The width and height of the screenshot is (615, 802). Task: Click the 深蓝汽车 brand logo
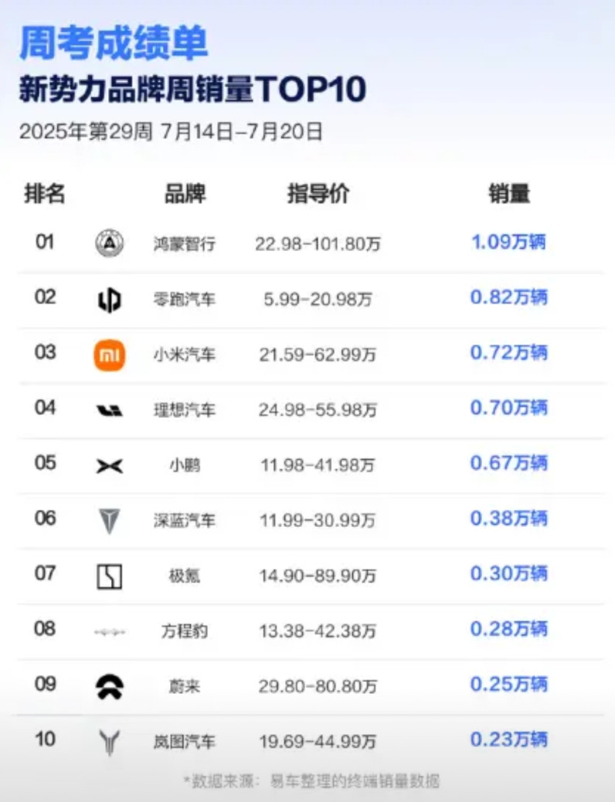coord(110,521)
